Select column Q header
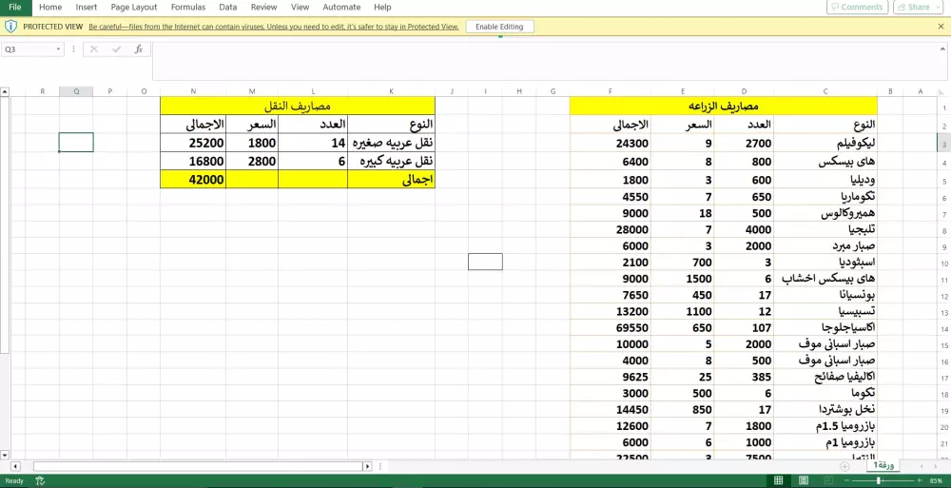The width and height of the screenshot is (951, 488). click(76, 91)
